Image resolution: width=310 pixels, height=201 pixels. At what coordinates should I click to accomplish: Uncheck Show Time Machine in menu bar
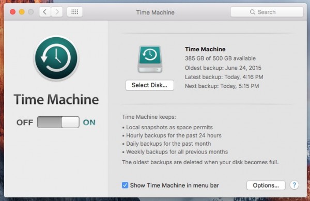tap(125, 185)
